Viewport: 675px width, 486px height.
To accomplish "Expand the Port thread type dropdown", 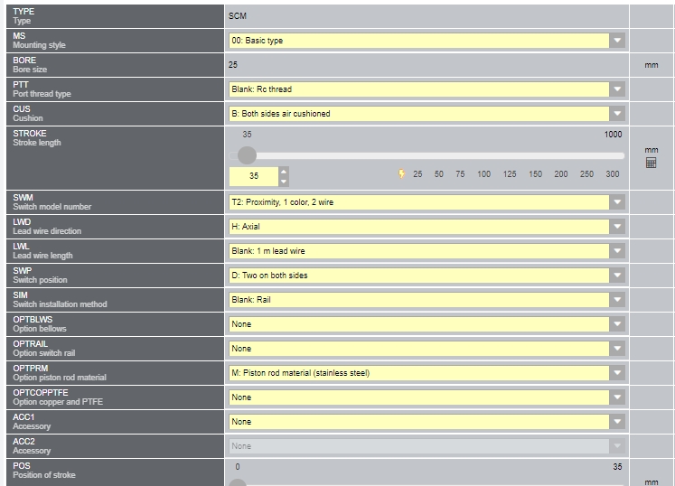I will tap(427, 89).
